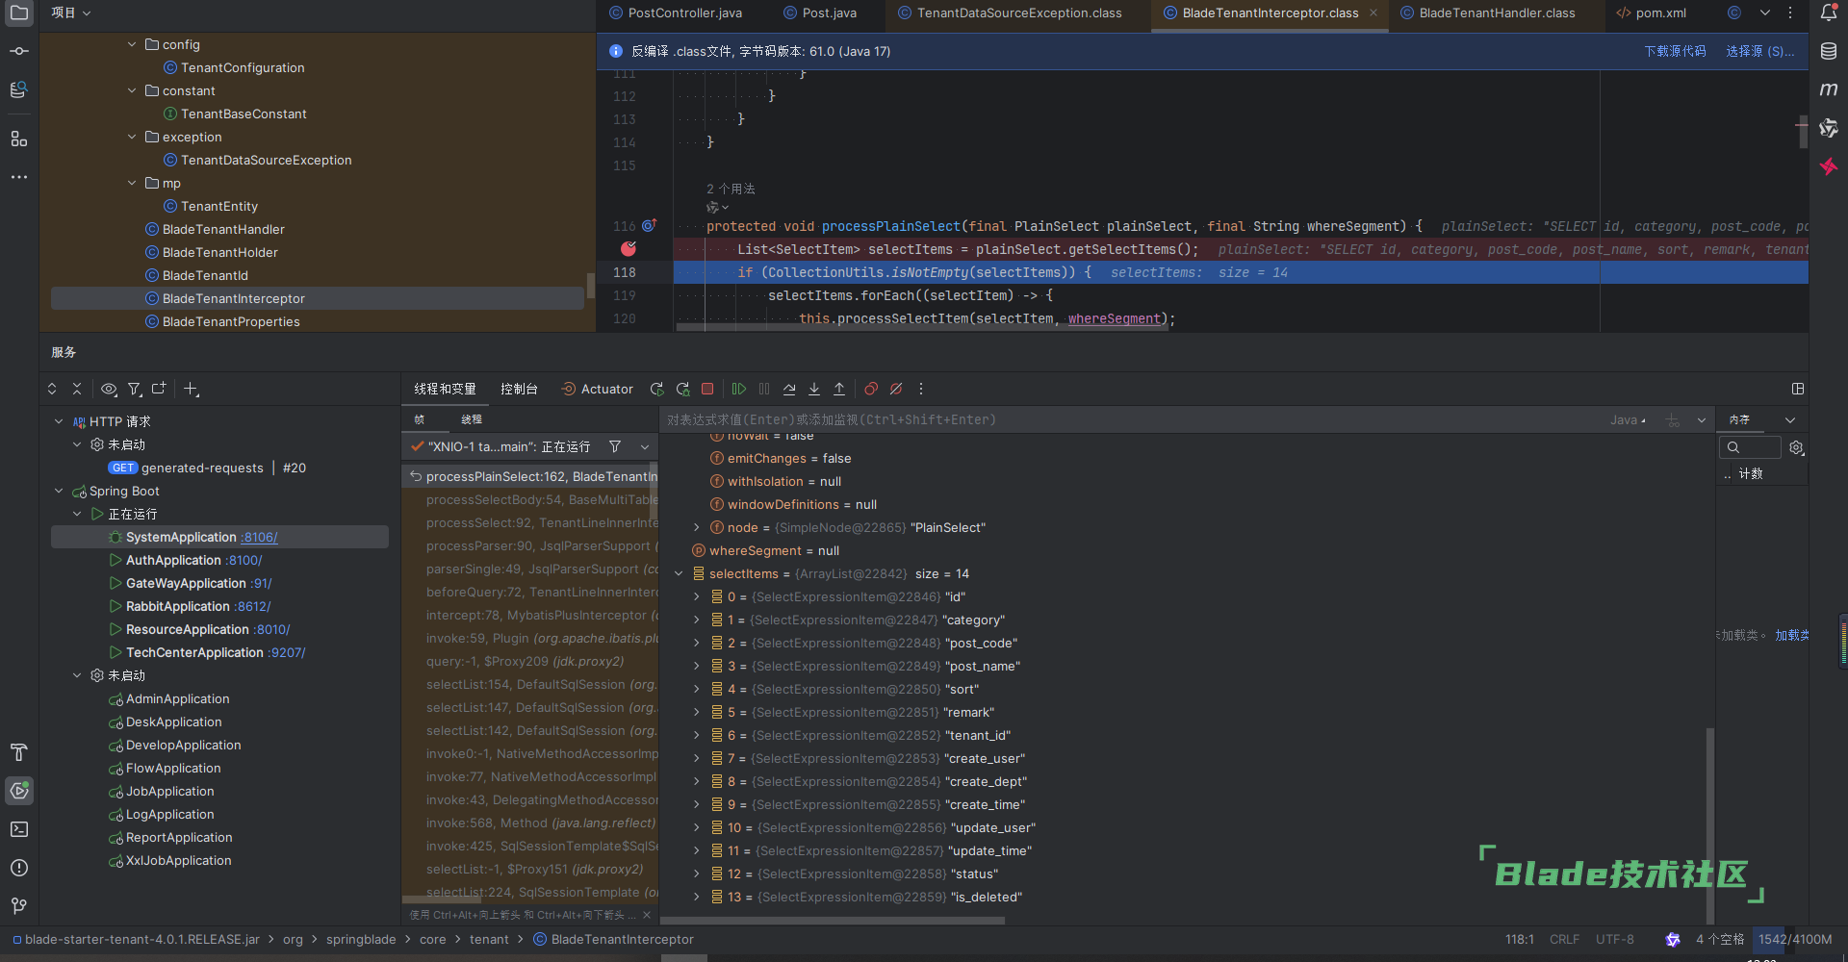Expand the node = PlainSelect variable

click(697, 527)
